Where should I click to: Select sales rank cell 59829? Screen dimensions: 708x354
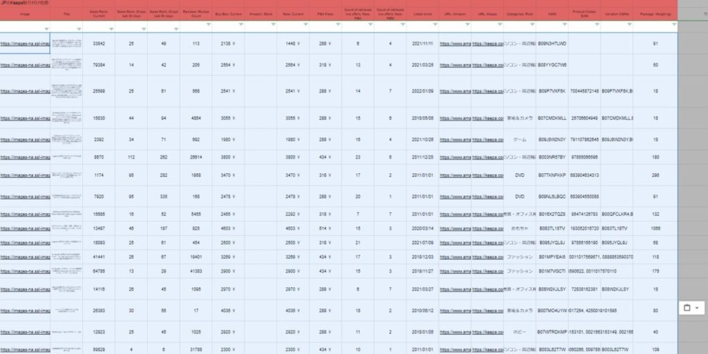(99, 349)
